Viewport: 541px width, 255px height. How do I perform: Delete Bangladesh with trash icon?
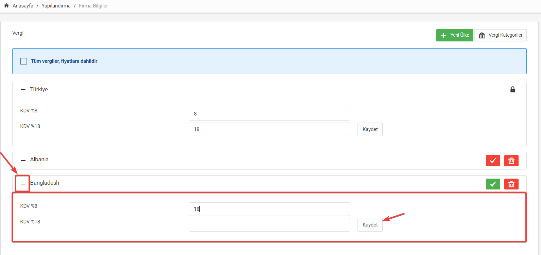[x=511, y=184]
